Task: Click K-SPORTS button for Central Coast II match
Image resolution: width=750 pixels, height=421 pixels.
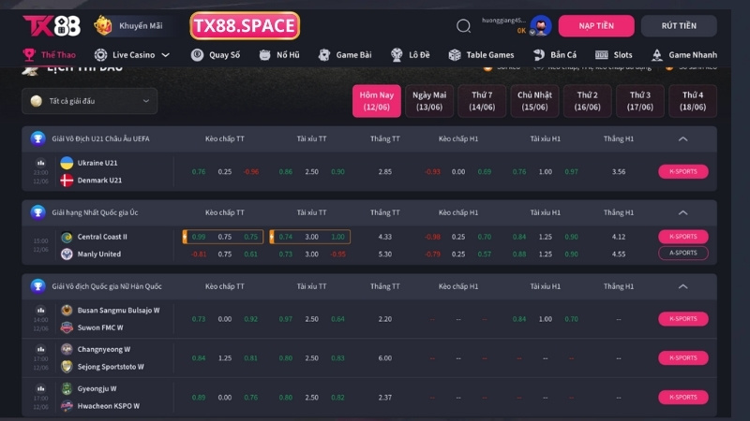Action: [683, 237]
